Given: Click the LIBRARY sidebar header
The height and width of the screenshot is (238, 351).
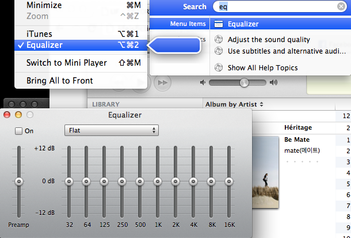Looking at the screenshot, I should pos(106,104).
